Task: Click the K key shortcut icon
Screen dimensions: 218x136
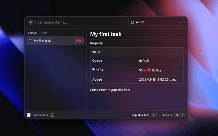Action: pos(182,115)
